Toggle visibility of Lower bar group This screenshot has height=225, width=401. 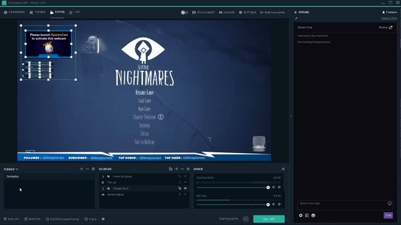pyautogui.click(x=185, y=176)
